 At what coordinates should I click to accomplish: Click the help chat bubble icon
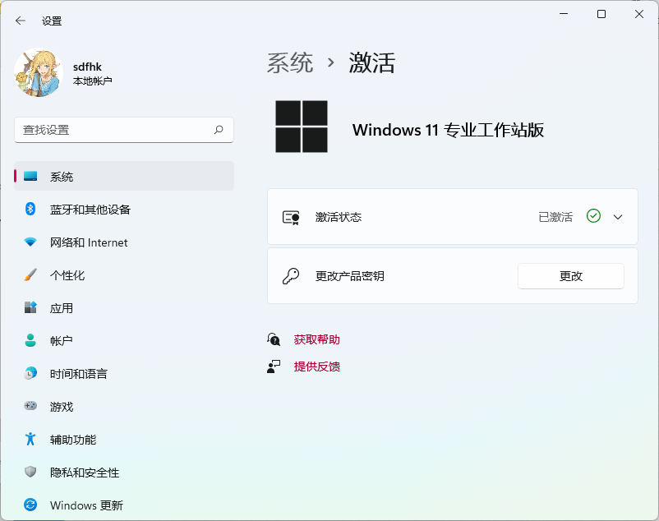[x=274, y=339]
